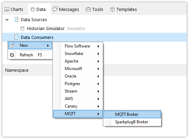Click the Data Sources arrow icon
Screen dimensions: 189x139
[x=16, y=19]
